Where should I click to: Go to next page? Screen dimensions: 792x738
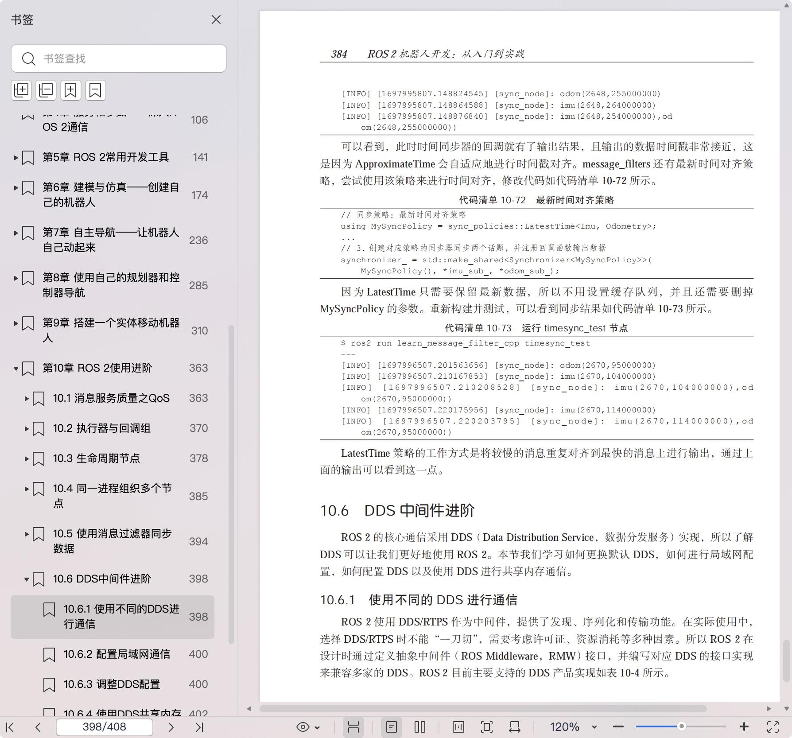[x=171, y=727]
